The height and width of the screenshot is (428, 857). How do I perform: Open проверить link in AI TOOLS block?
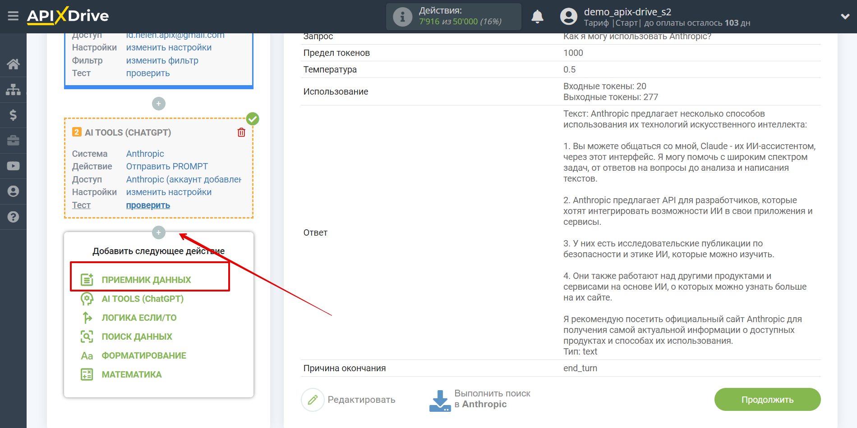pos(148,205)
